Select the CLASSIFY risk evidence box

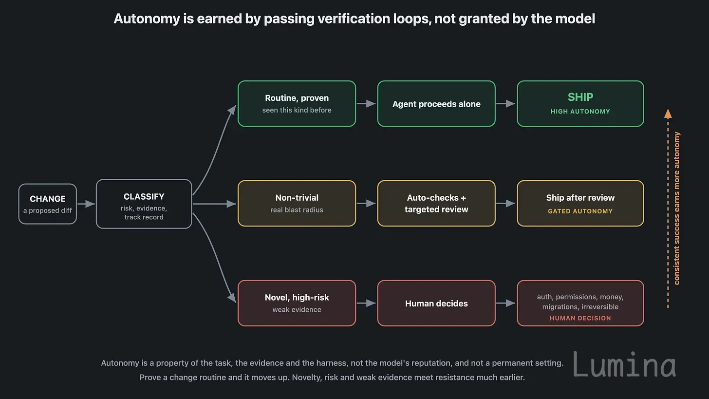(x=144, y=204)
